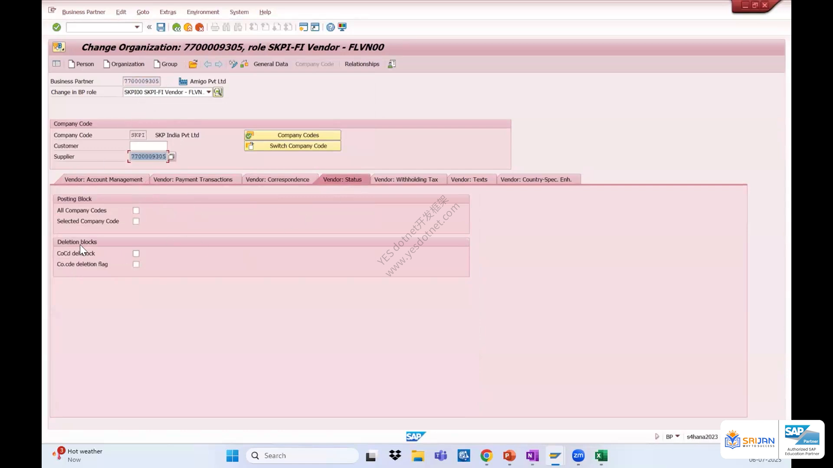The width and height of the screenshot is (833, 468).
Task: Click the Save diskette icon
Action: pyautogui.click(x=161, y=27)
